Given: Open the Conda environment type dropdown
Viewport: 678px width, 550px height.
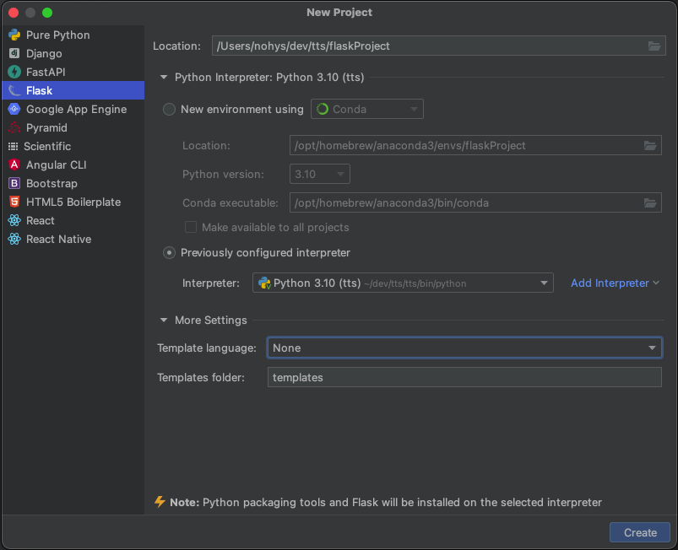Looking at the screenshot, I should point(367,109).
